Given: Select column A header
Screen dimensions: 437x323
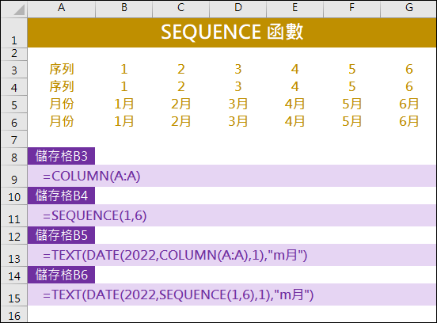Looking at the screenshot, I should pyautogui.click(x=61, y=9).
